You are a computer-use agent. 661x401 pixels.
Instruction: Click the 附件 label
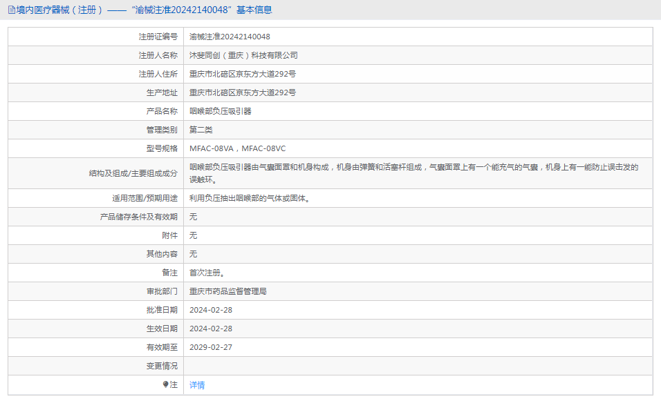[x=170, y=235]
